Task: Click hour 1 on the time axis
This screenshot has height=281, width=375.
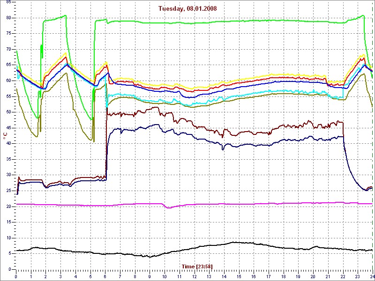Action: [31, 277]
